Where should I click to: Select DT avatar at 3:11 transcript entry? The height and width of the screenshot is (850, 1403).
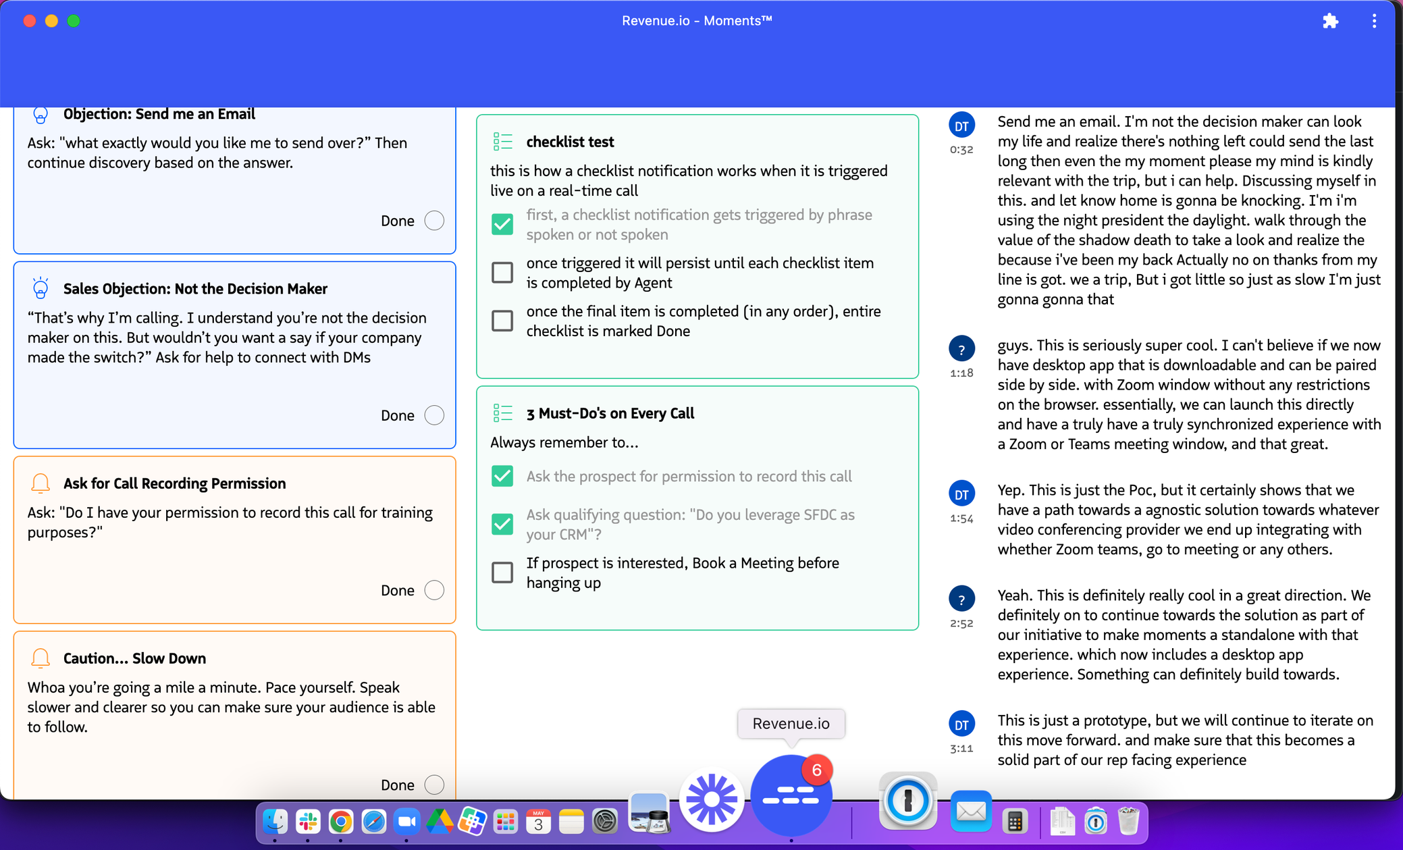pyautogui.click(x=961, y=724)
